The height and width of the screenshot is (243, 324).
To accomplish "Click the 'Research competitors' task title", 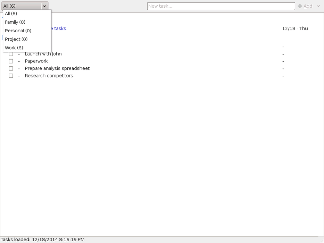I will [49, 76].
